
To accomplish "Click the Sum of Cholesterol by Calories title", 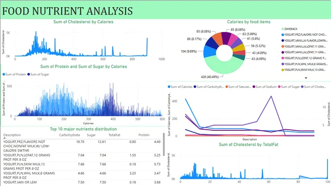I will (83, 22).
